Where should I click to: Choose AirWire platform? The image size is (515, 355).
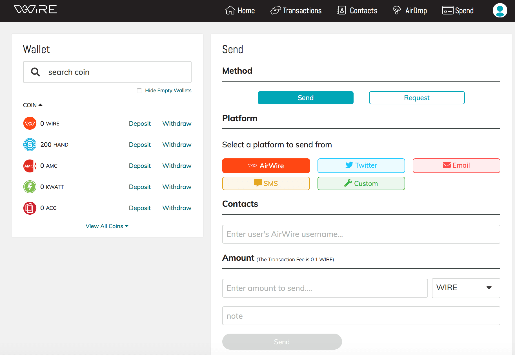[266, 166]
